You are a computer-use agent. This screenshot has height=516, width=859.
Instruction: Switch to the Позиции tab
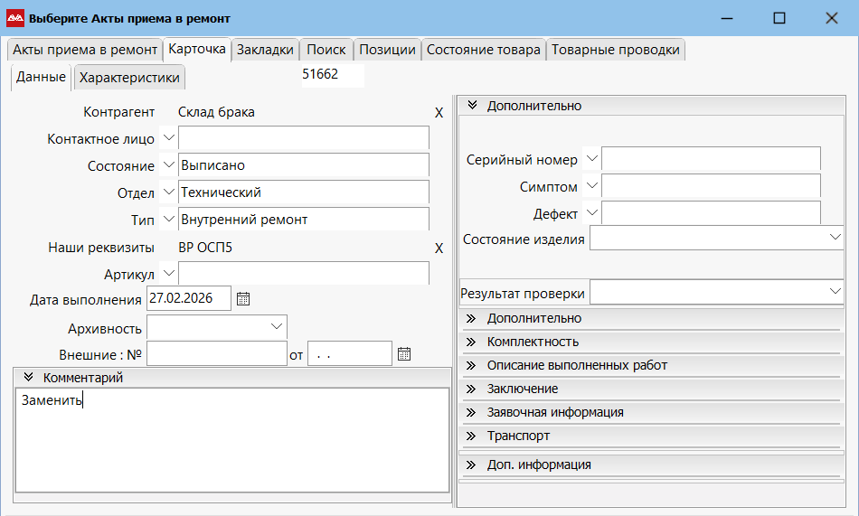tap(386, 50)
